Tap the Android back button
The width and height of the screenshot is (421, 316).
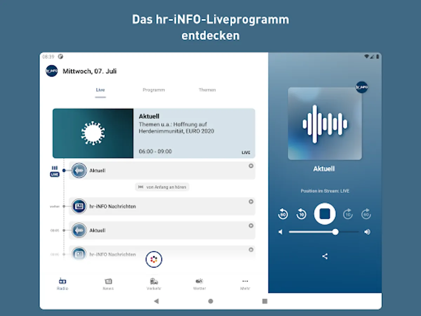(156, 301)
